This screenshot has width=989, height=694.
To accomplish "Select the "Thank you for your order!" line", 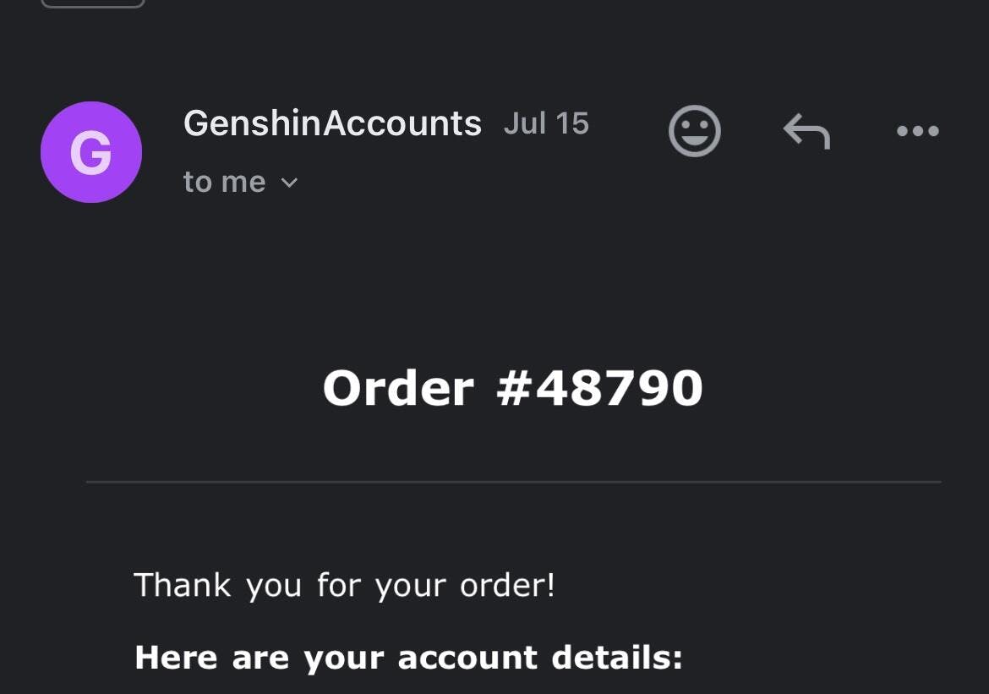I will click(x=344, y=585).
